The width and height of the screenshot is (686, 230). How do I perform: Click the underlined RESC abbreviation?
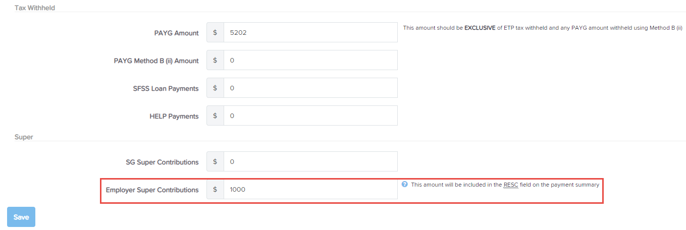[x=511, y=185]
